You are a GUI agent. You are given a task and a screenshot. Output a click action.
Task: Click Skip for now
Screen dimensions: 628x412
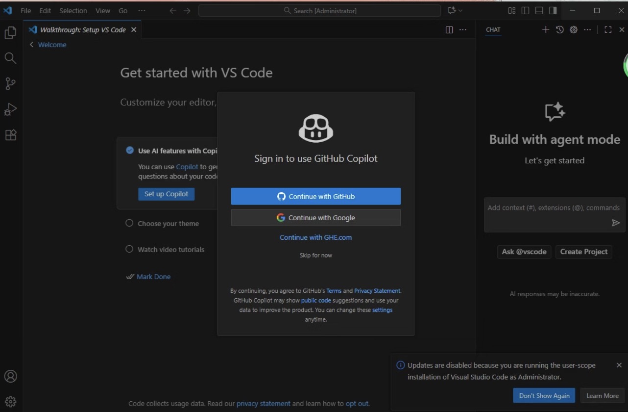click(316, 255)
